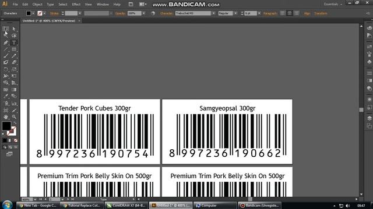Select the Blob Brush tool
Viewport: 373px width, 209px height.
pos(6,63)
